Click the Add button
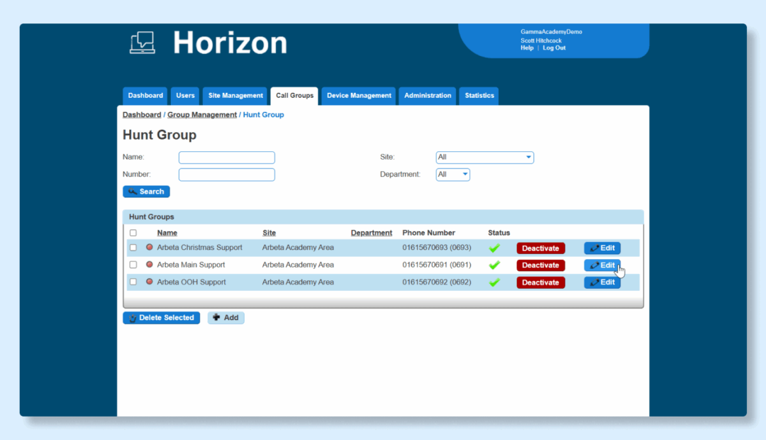This screenshot has height=440, width=766. pos(226,318)
